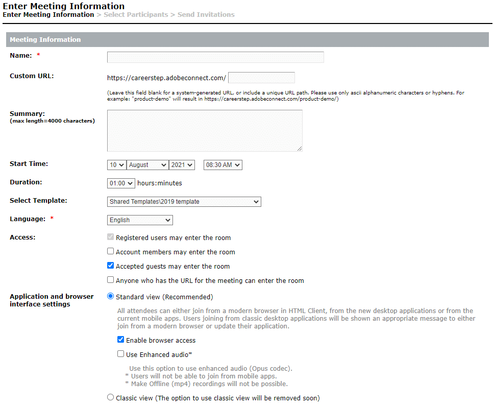Click the Meeting Information section header

point(248,39)
